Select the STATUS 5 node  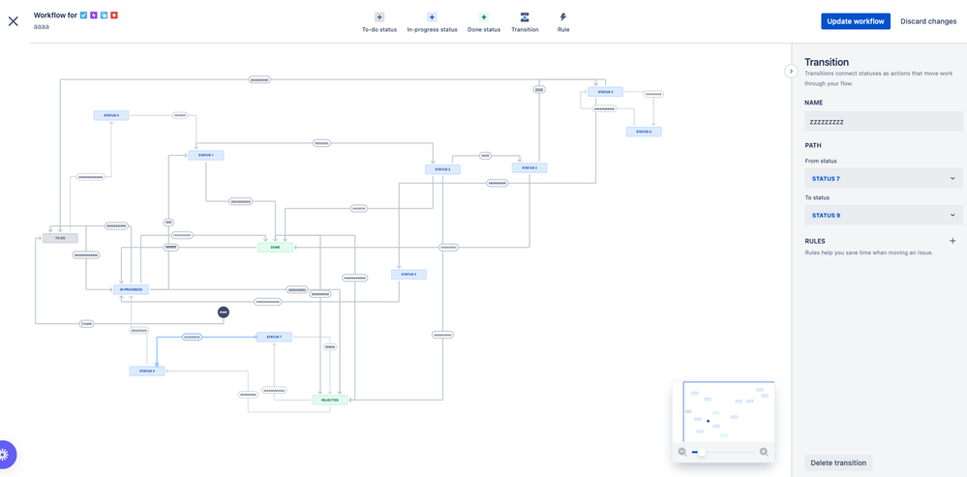(x=408, y=274)
